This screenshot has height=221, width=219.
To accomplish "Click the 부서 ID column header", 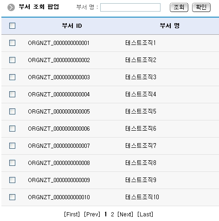I will (72, 25).
